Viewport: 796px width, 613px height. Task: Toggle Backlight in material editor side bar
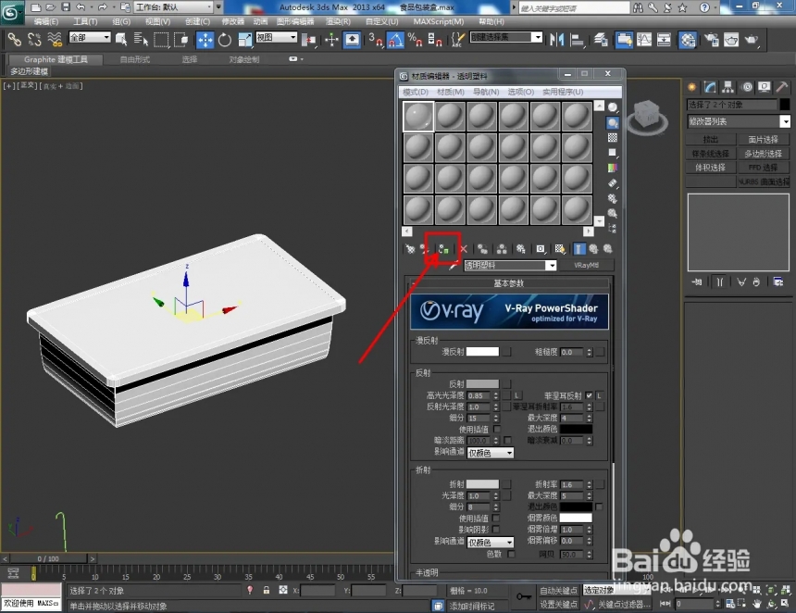pyautogui.click(x=613, y=123)
